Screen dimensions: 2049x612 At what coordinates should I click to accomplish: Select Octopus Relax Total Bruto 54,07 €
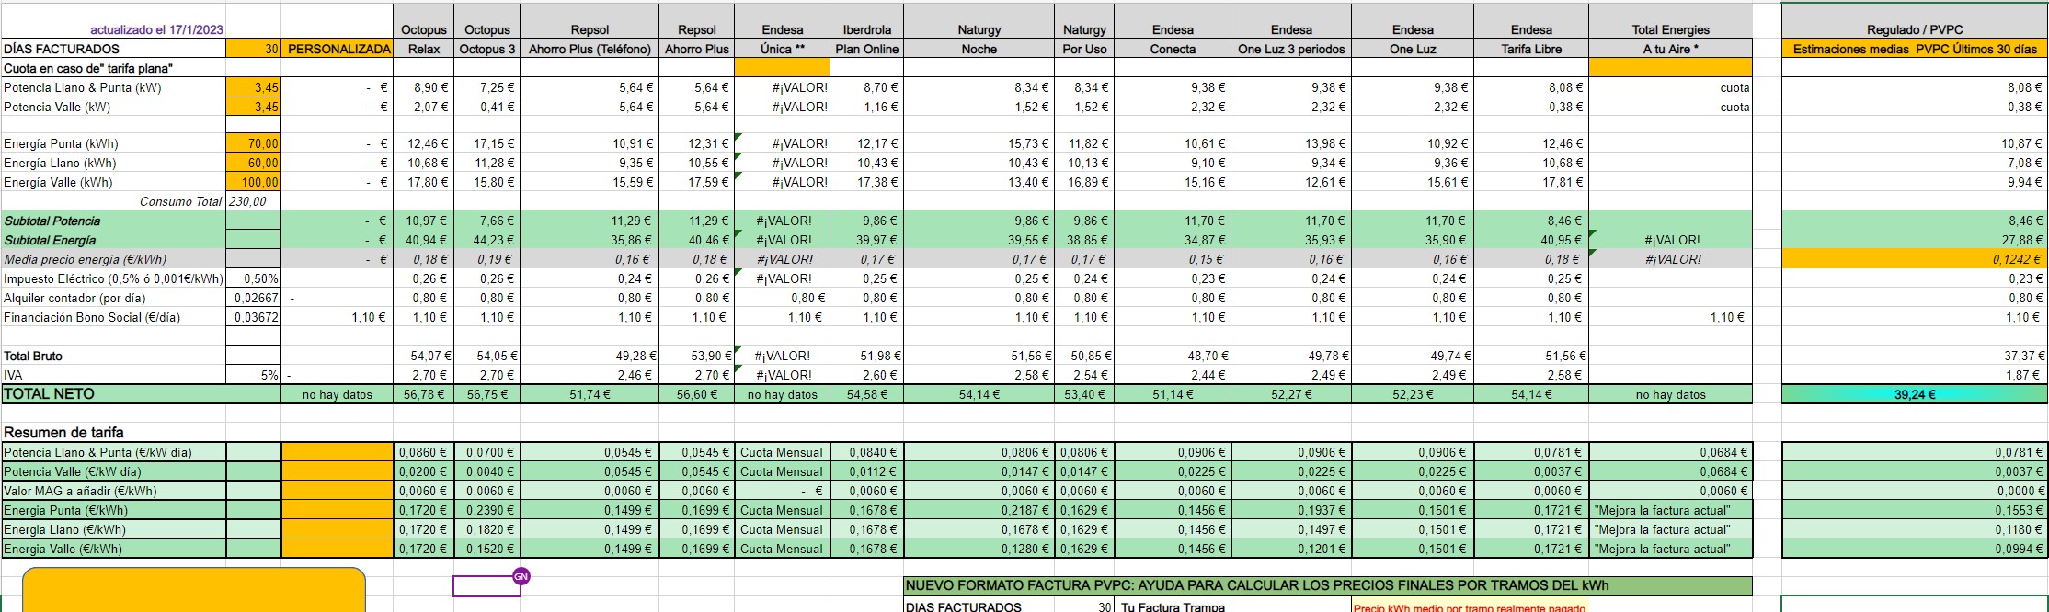pos(424,356)
